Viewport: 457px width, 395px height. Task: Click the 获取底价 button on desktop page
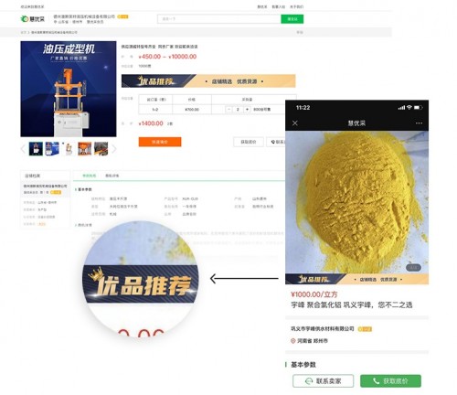pos(249,142)
